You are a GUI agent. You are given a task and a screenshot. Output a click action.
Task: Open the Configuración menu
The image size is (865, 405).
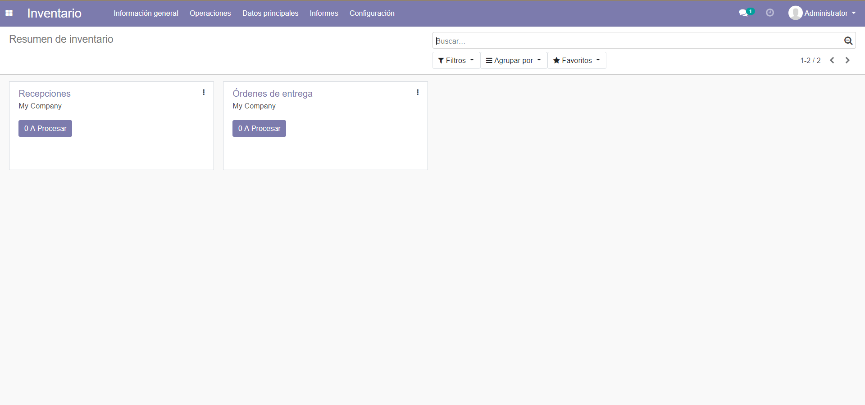(372, 13)
